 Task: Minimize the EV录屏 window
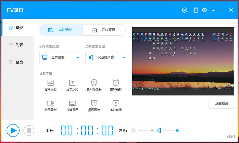[222, 10]
